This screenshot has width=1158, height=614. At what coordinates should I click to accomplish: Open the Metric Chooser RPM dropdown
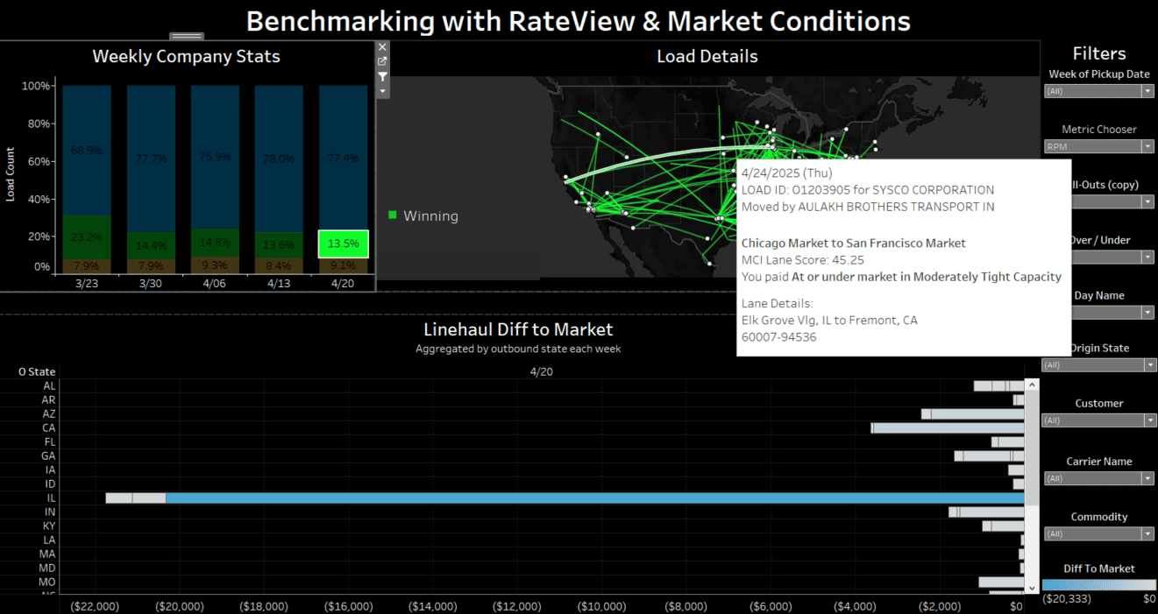(x=1099, y=146)
